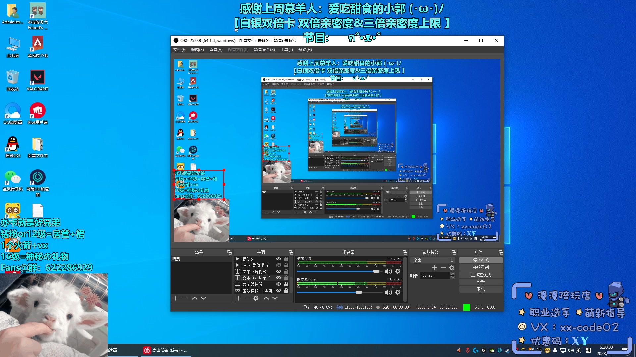The image size is (636, 357).
Task: Click 退出 button in controls
Action: tap(481, 290)
